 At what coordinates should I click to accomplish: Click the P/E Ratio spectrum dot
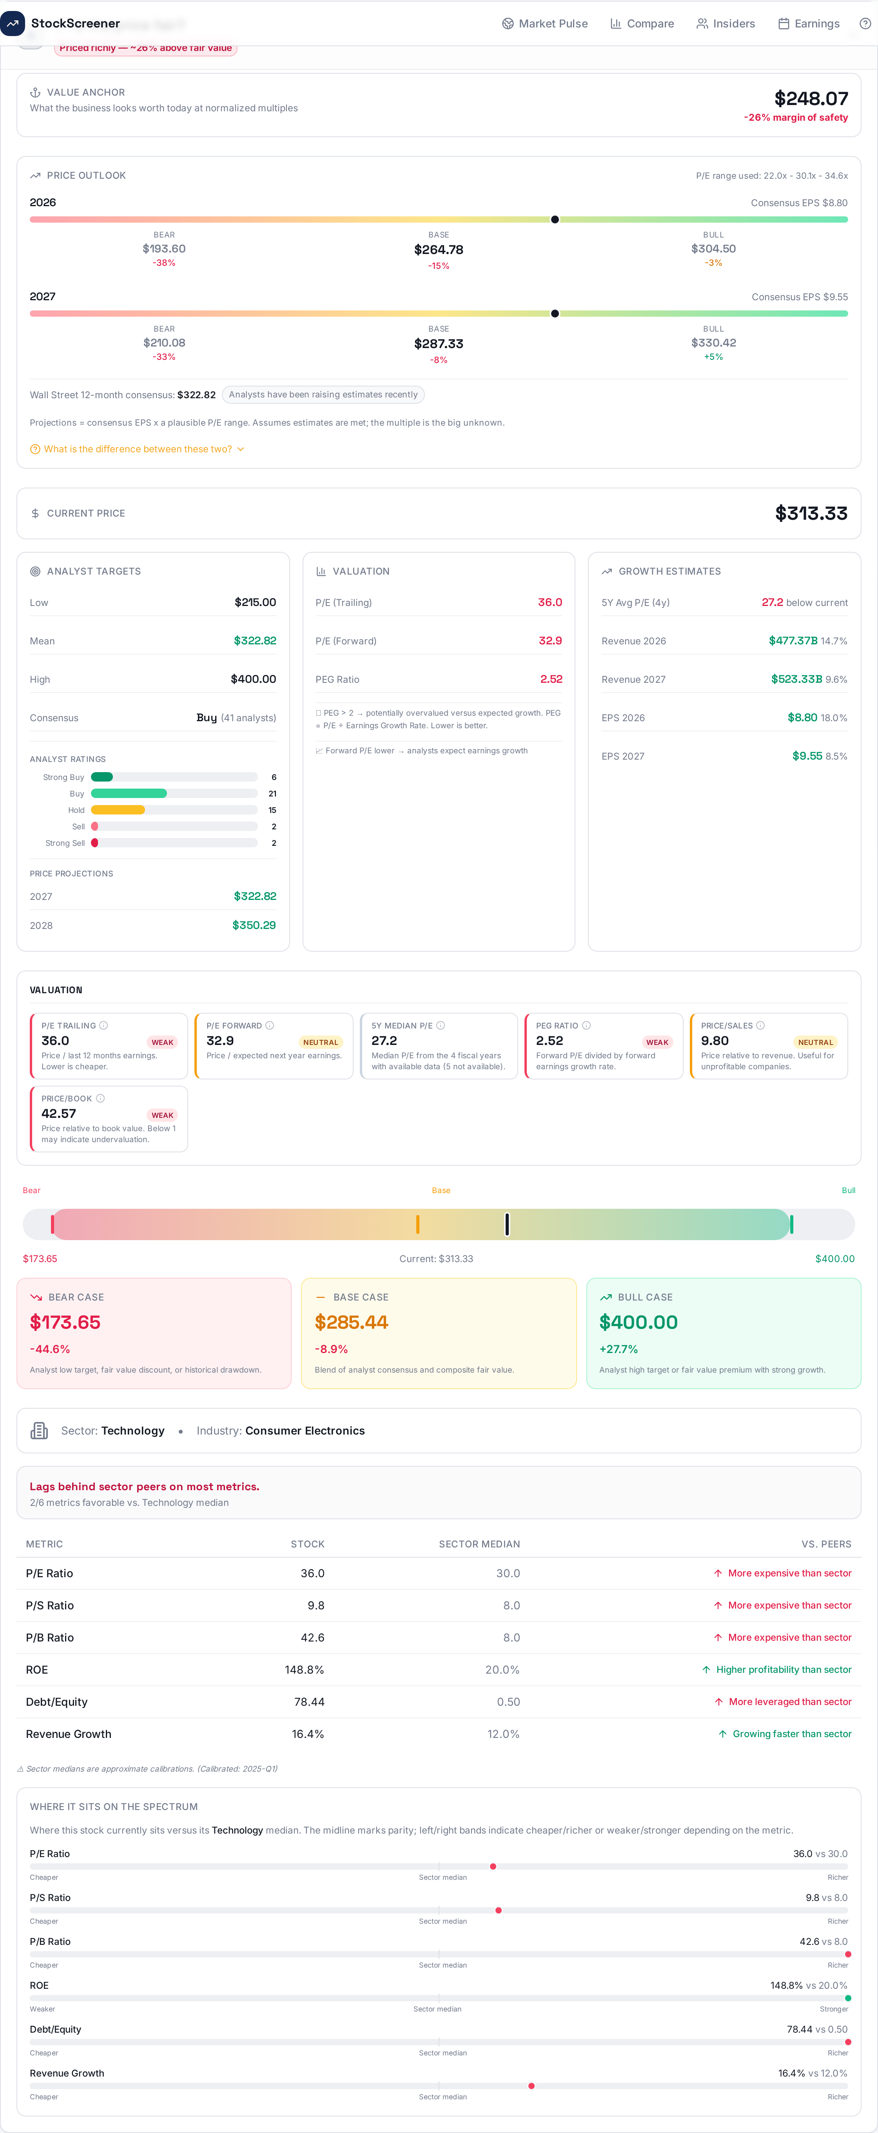point(493,1866)
